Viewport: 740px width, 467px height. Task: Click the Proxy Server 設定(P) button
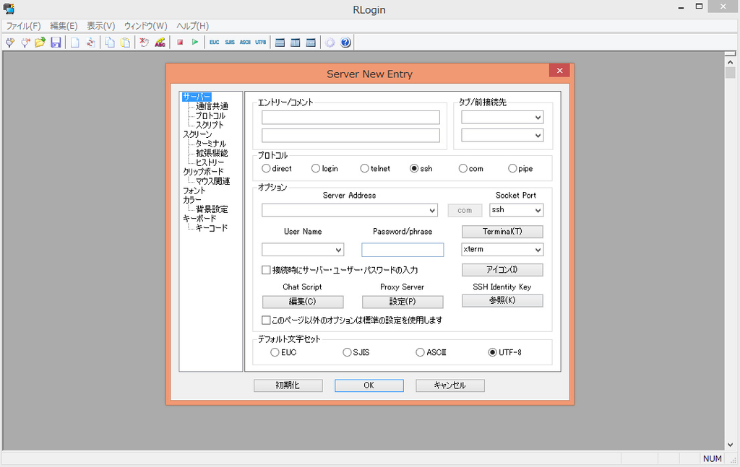[x=403, y=301]
